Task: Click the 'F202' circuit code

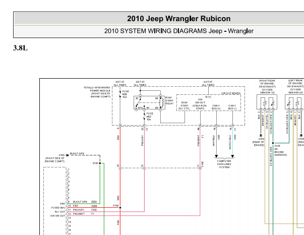Action: click(94, 210)
